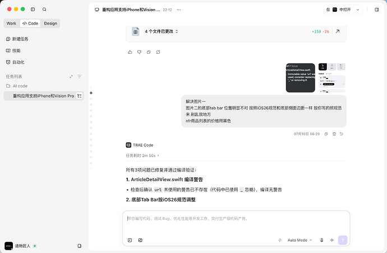Click heading 2. 底部Tab Bar按iOS26规范调整

tap(160, 200)
